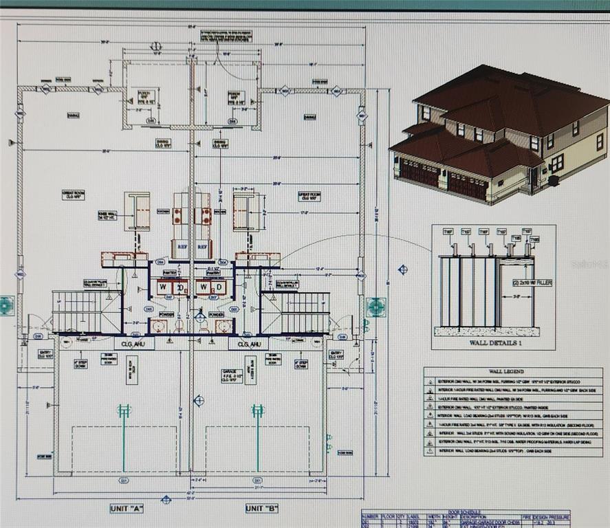The height and width of the screenshot is (528, 610).
Task: Select the right garage ceiling fan symbol
Action: (x=257, y=411)
